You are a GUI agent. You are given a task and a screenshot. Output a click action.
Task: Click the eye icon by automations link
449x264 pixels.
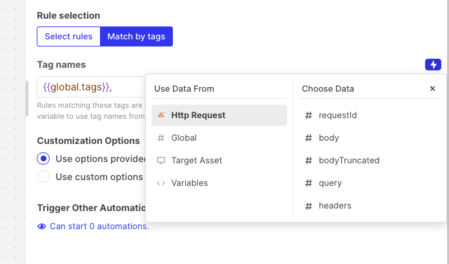41,227
